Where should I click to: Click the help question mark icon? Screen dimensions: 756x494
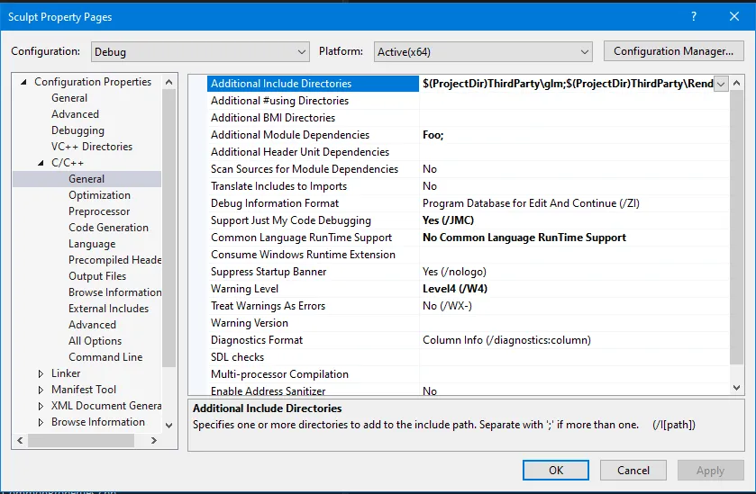pos(693,16)
